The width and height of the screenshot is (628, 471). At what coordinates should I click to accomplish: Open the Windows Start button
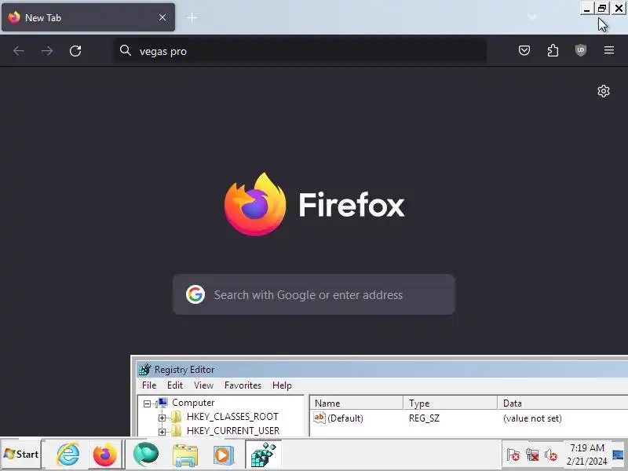21,455
